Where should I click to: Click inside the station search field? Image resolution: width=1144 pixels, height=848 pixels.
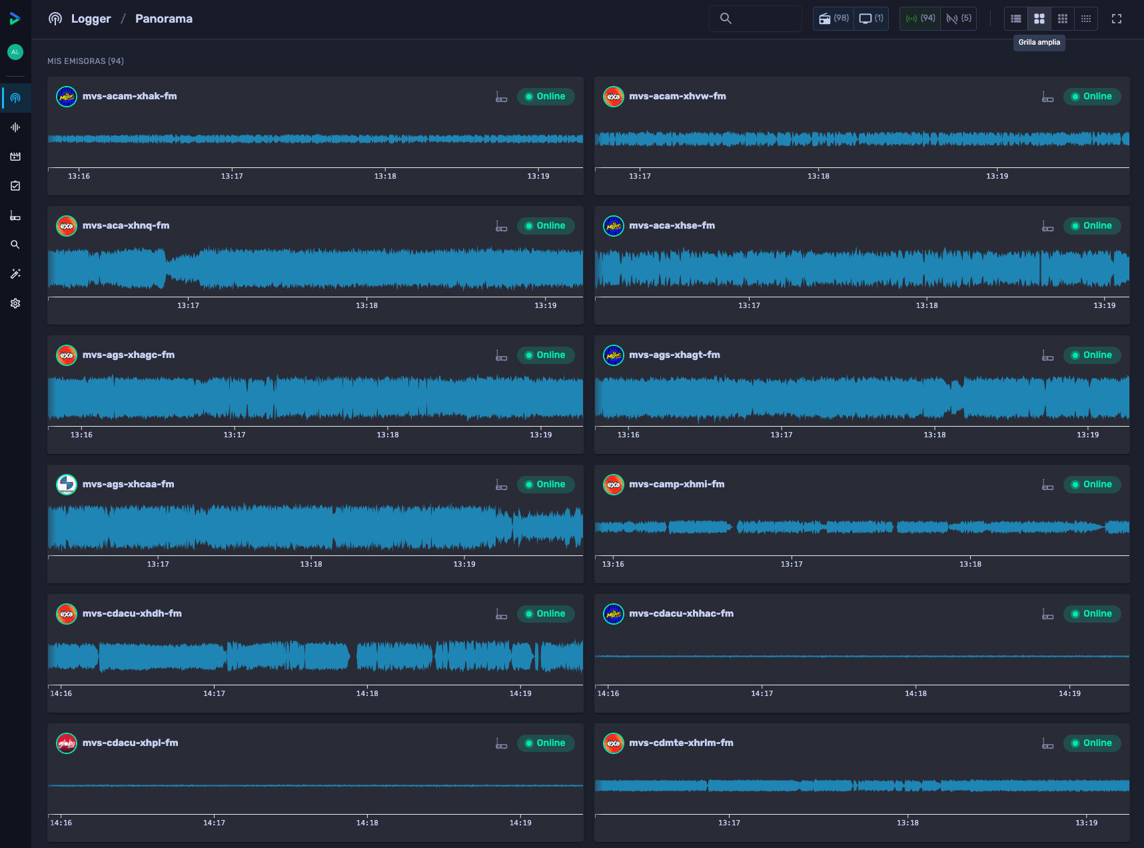coord(756,19)
